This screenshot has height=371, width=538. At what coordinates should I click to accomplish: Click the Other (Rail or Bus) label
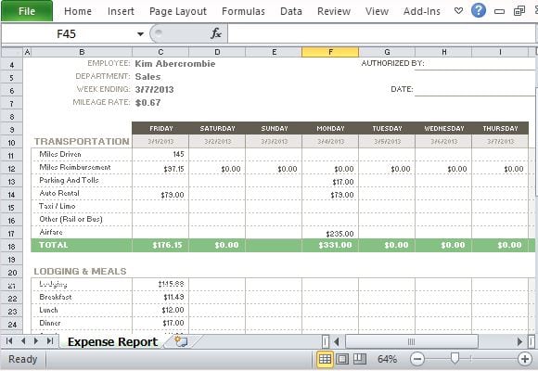tap(70, 219)
